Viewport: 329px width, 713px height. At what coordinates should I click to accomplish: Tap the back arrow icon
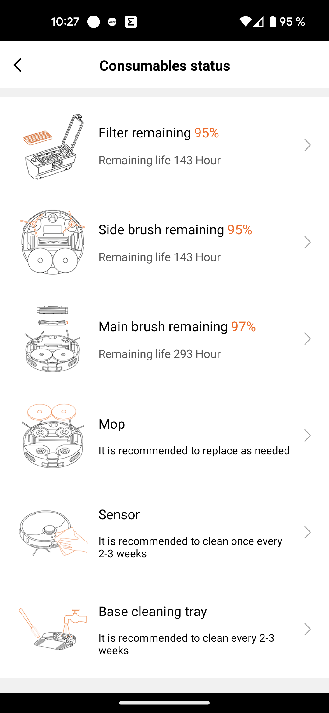[18, 65]
